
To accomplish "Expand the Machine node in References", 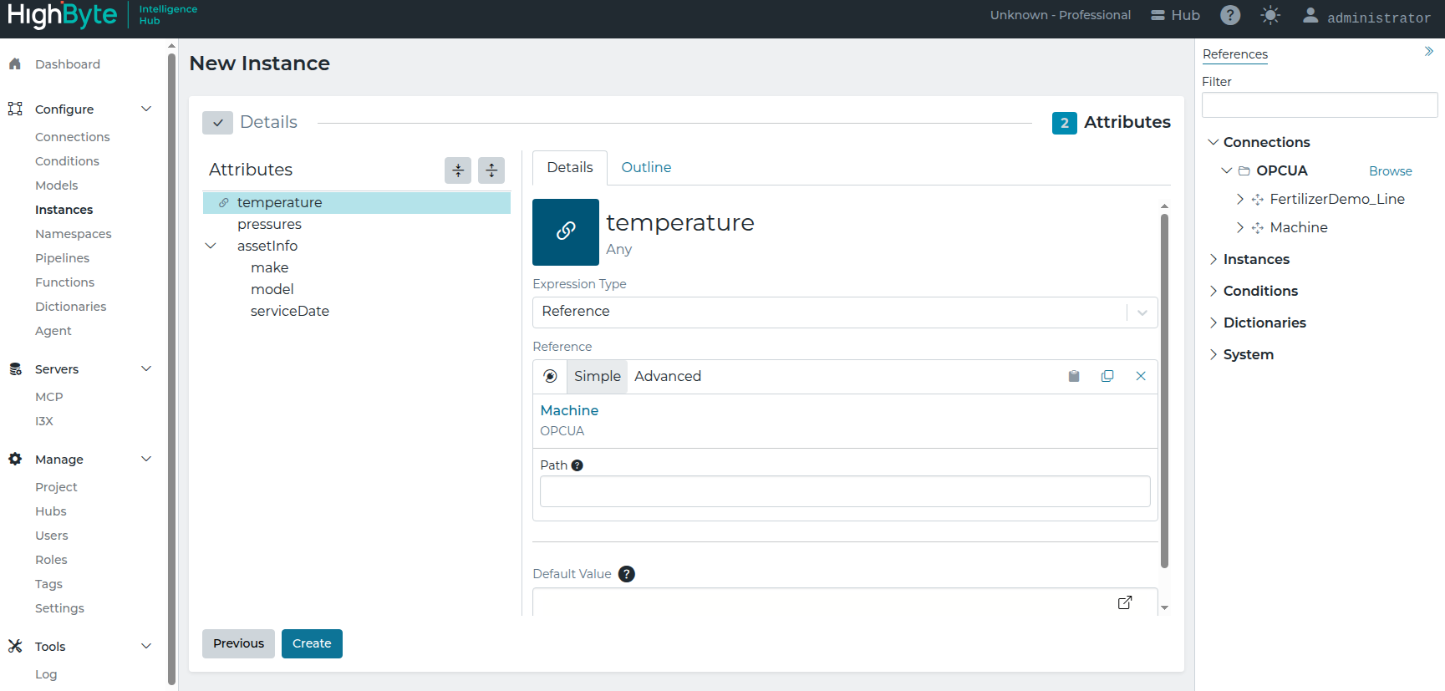I will 1240,227.
